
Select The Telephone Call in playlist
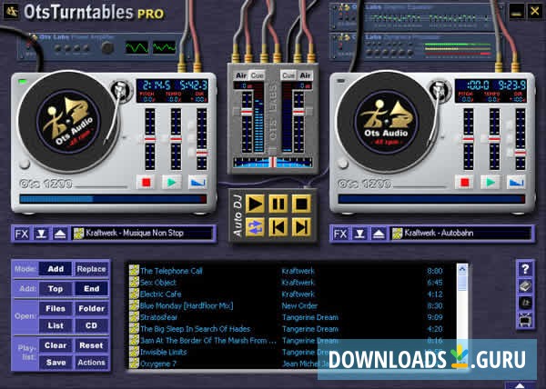[171, 271]
